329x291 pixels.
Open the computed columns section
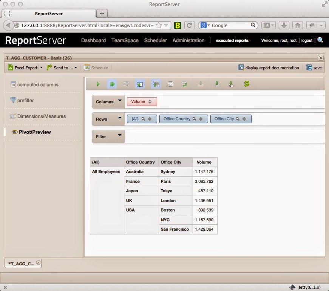pos(35,84)
